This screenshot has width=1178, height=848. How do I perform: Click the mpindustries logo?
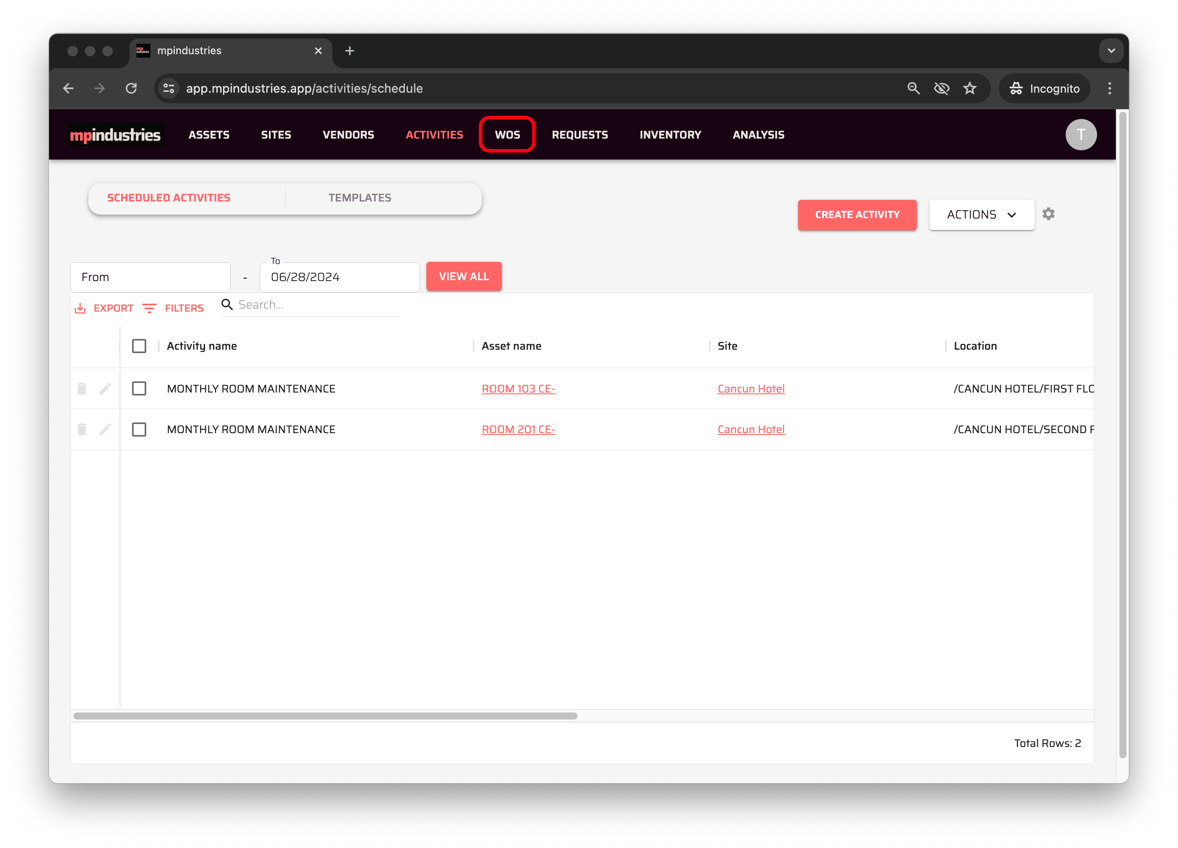click(115, 135)
